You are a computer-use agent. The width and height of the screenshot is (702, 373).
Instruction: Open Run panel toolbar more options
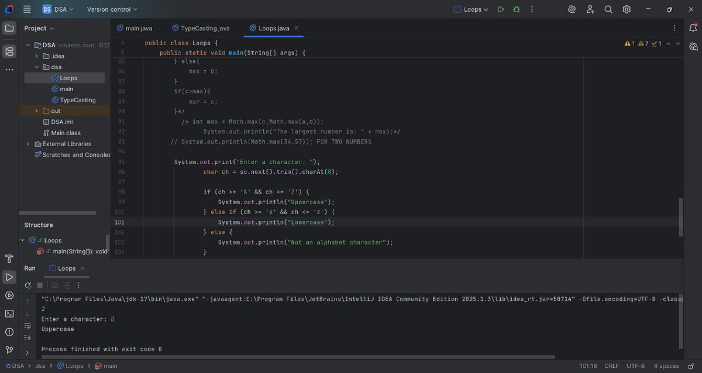pyautogui.click(x=79, y=285)
